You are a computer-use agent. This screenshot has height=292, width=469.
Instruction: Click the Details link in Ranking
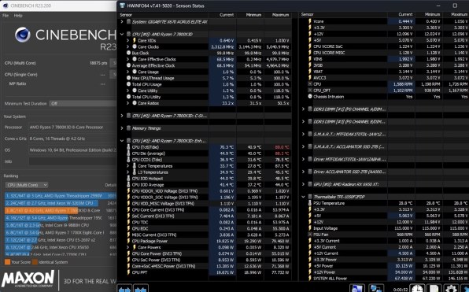[x=110, y=185]
